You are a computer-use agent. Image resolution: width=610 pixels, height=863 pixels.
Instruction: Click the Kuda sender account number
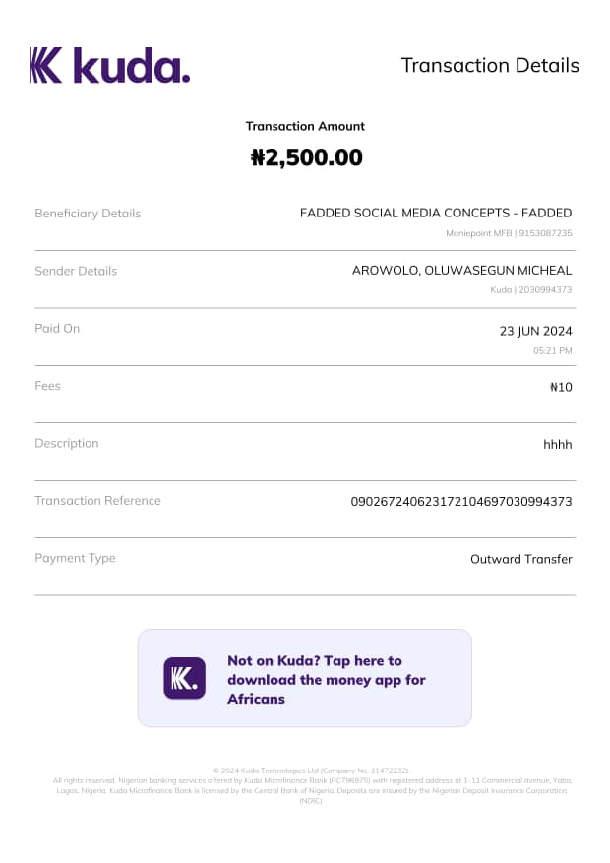[531, 290]
